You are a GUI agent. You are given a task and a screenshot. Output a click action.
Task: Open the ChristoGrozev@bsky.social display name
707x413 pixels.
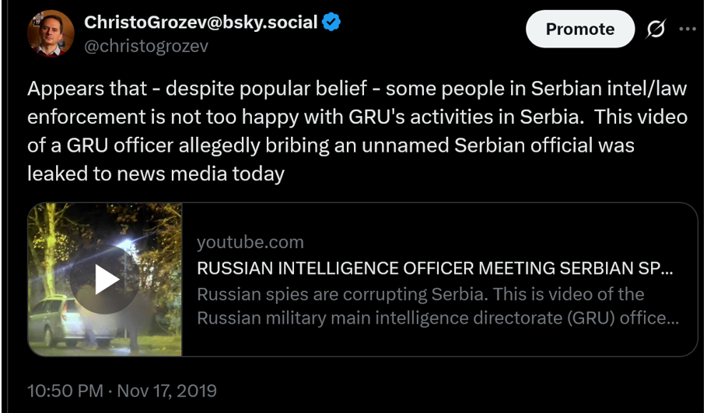tap(201, 23)
